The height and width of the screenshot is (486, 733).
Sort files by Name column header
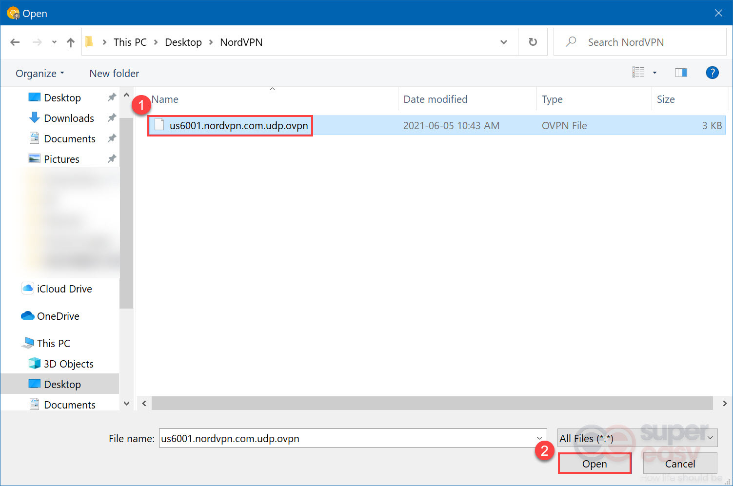pyautogui.click(x=165, y=99)
